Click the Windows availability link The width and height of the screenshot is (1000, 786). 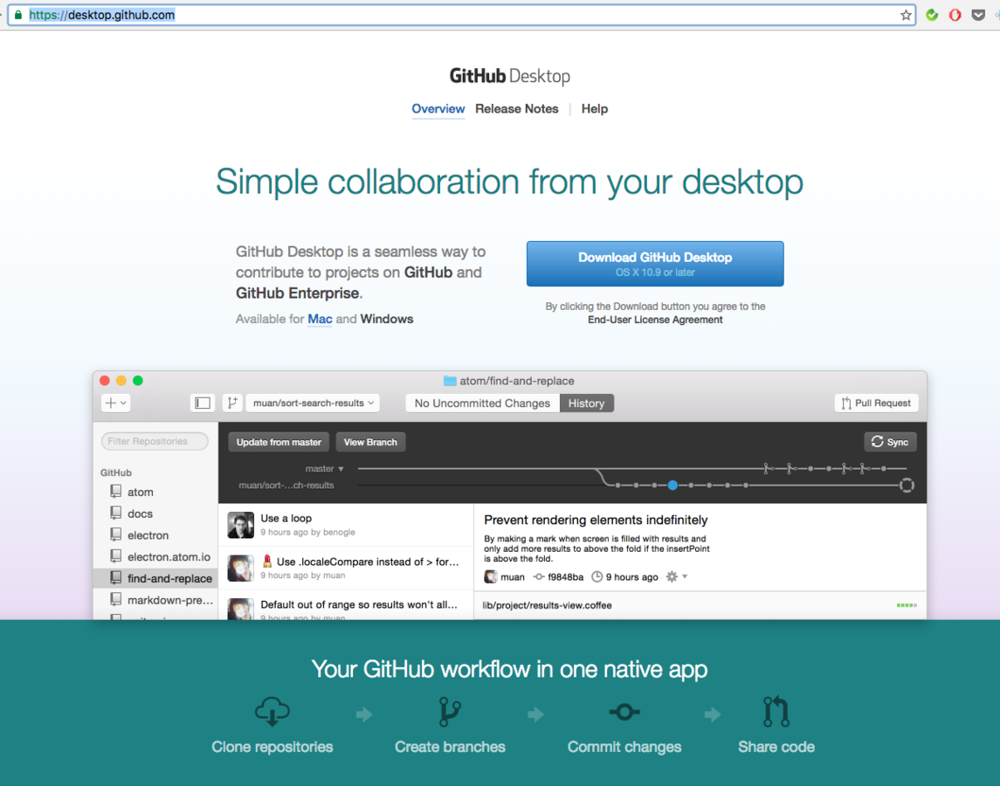point(387,319)
